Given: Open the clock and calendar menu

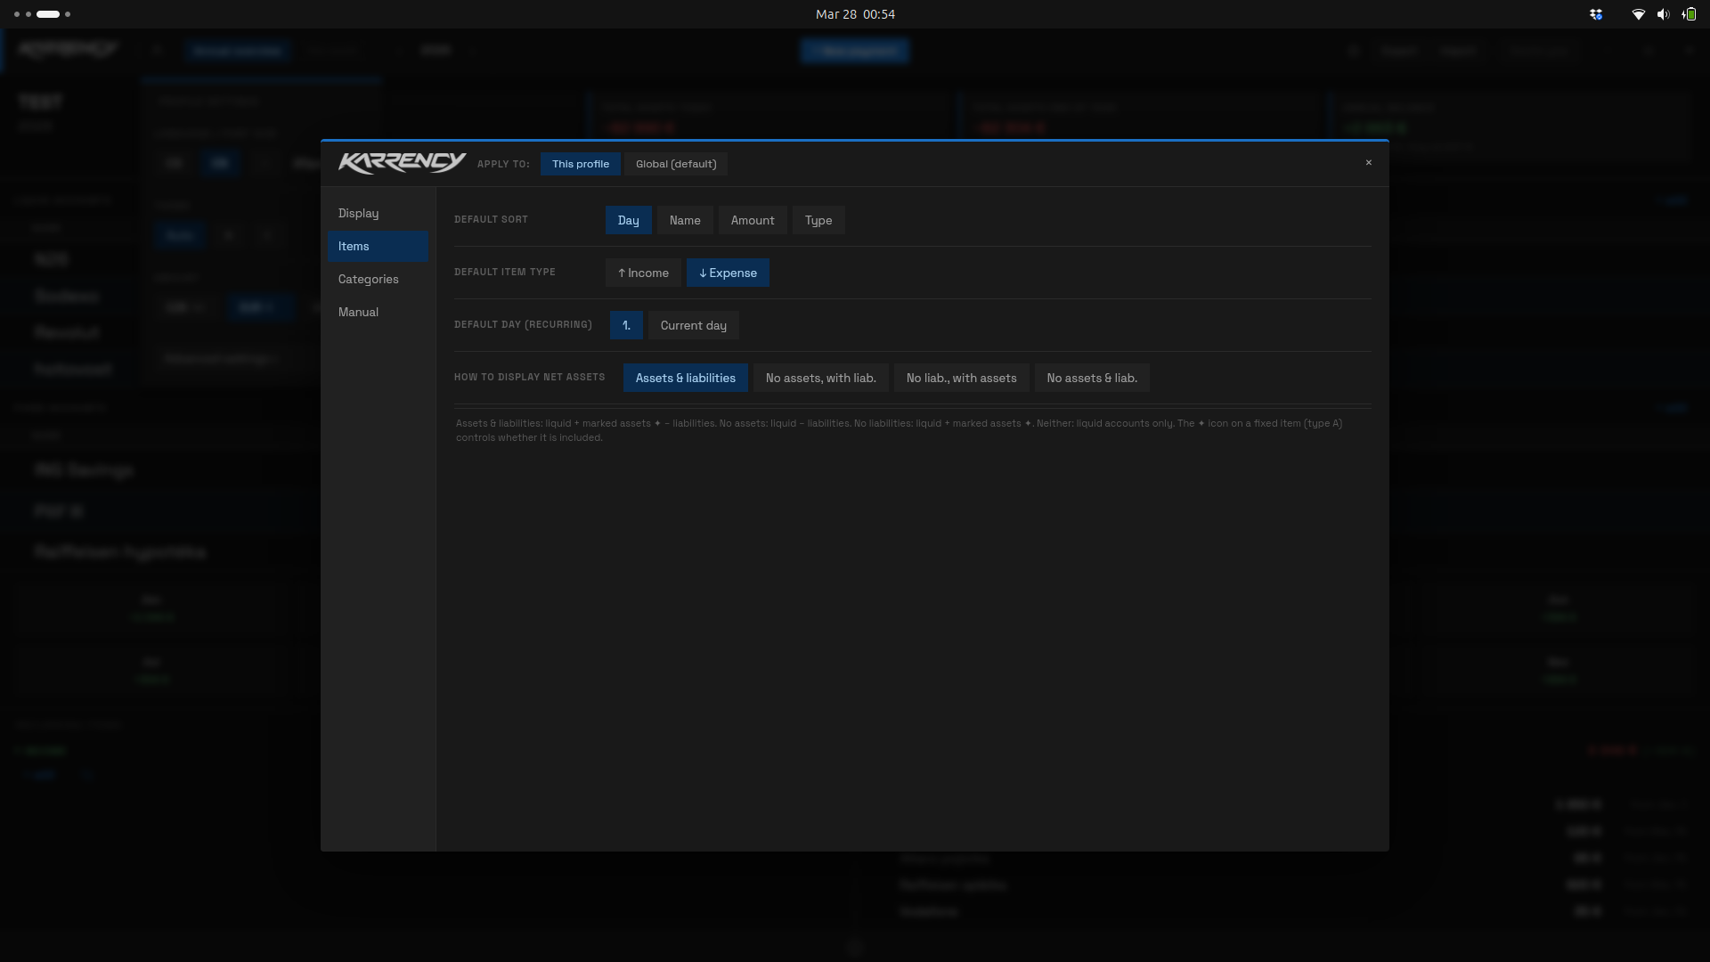Looking at the screenshot, I should click(x=855, y=14).
